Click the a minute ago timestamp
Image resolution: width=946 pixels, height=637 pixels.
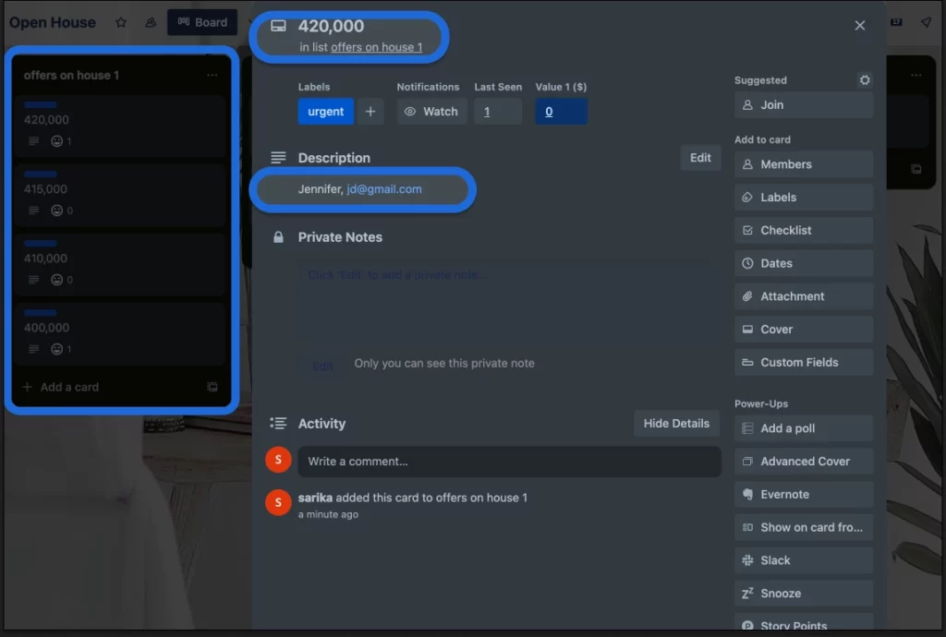pos(328,514)
